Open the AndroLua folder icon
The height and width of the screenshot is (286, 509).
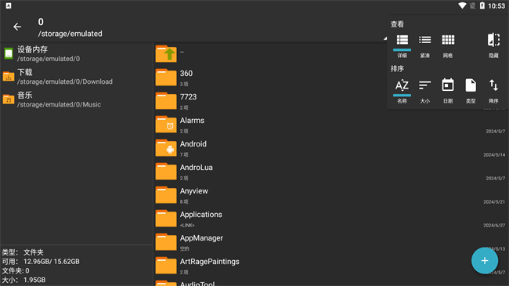pyautogui.click(x=166, y=172)
